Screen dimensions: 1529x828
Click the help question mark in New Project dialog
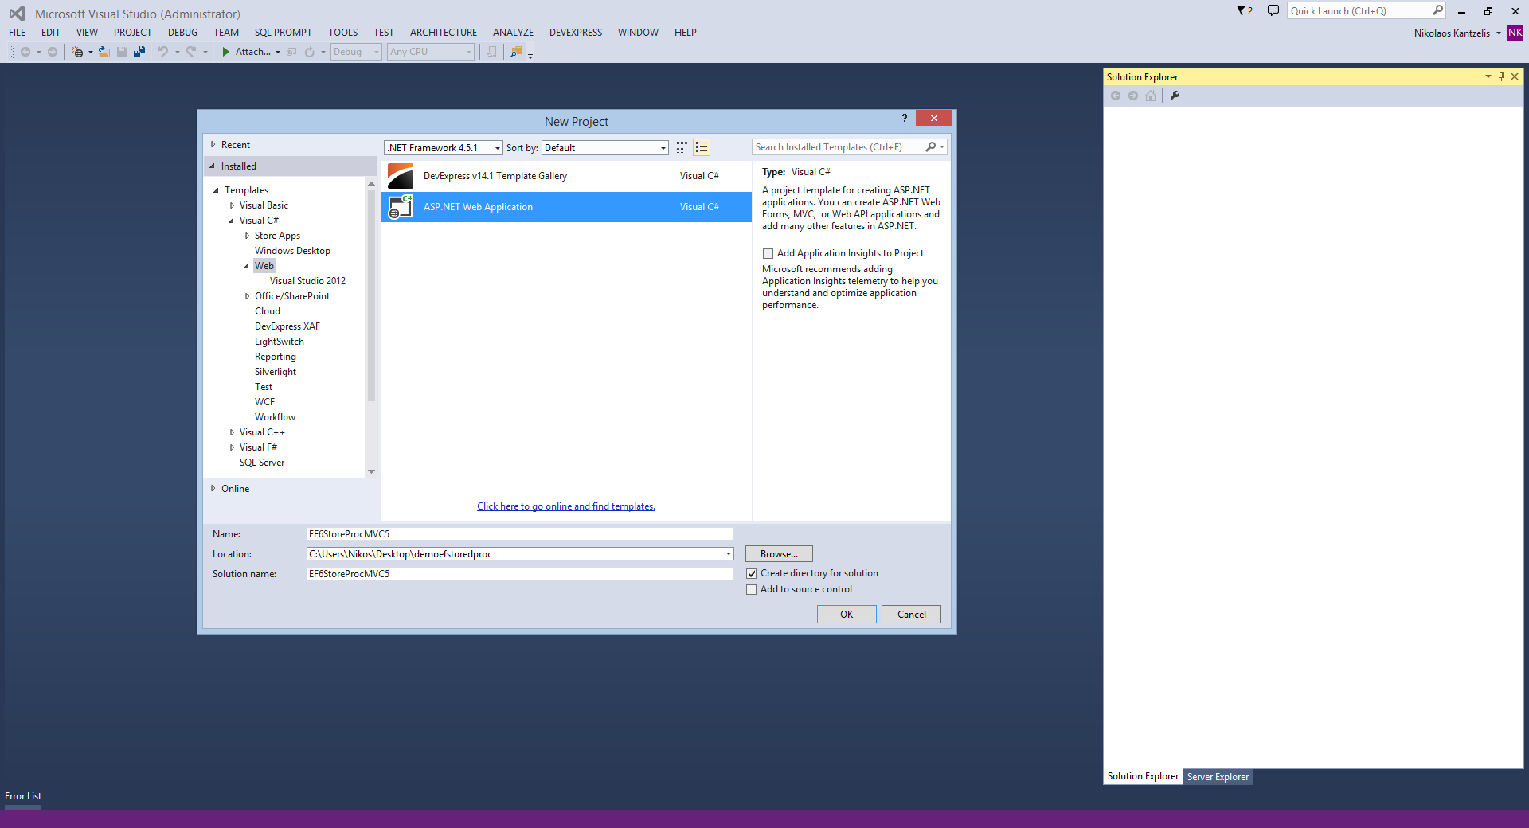(905, 118)
